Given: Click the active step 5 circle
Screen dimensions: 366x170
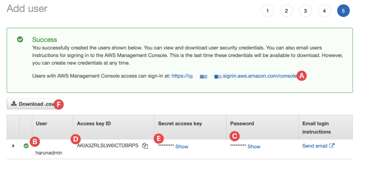Looking at the screenshot, I should click(343, 11).
